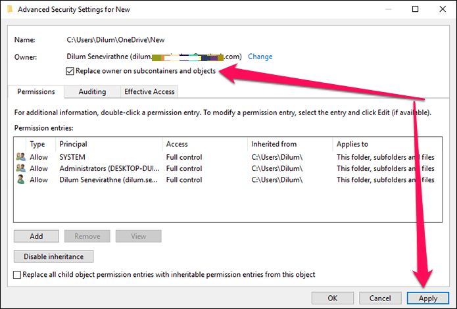
Task: Click the Dilum Senevirathne user icon
Action: [20, 180]
